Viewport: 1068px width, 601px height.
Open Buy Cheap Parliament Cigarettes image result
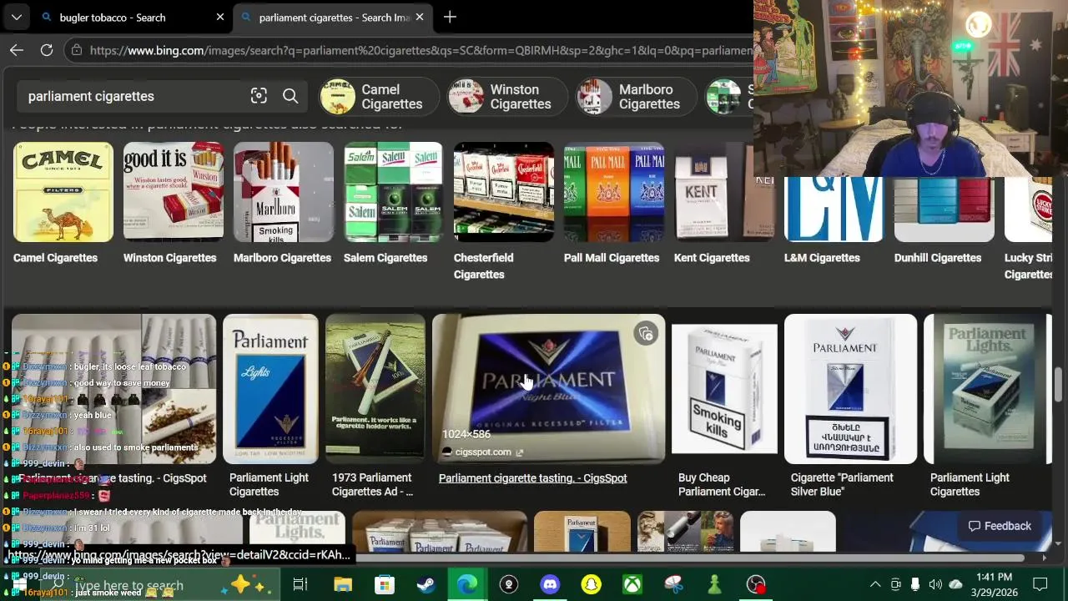724,389
